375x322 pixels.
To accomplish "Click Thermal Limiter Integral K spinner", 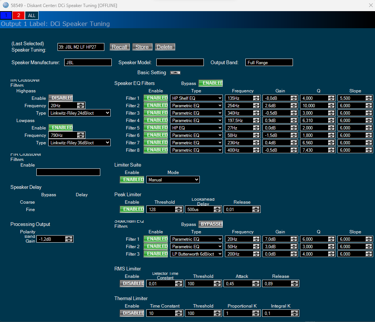I will click(294, 313).
